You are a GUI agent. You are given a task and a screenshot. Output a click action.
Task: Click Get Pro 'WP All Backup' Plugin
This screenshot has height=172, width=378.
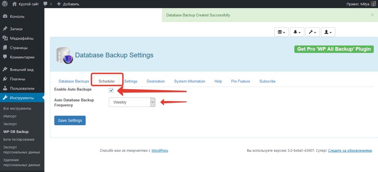tap(334, 49)
